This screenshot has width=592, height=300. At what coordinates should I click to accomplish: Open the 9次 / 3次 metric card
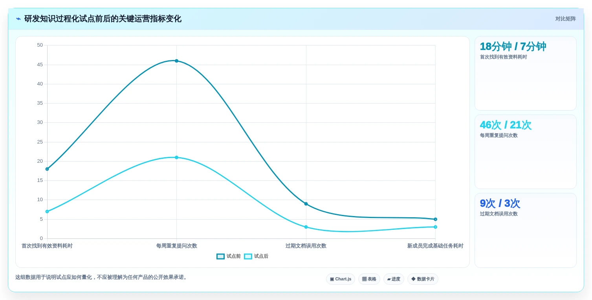[x=526, y=230]
